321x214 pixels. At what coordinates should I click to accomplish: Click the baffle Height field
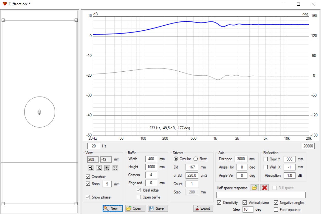151,167
